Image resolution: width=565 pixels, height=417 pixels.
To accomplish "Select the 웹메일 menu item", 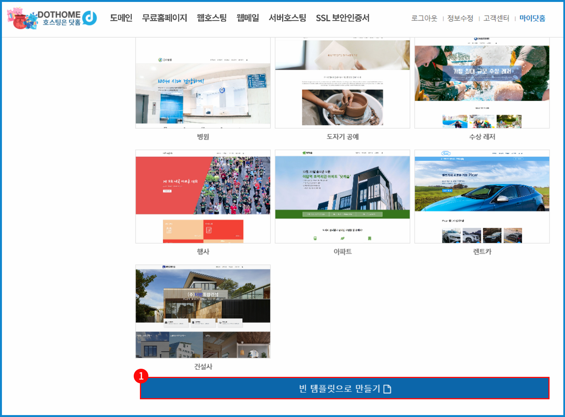I will (248, 18).
